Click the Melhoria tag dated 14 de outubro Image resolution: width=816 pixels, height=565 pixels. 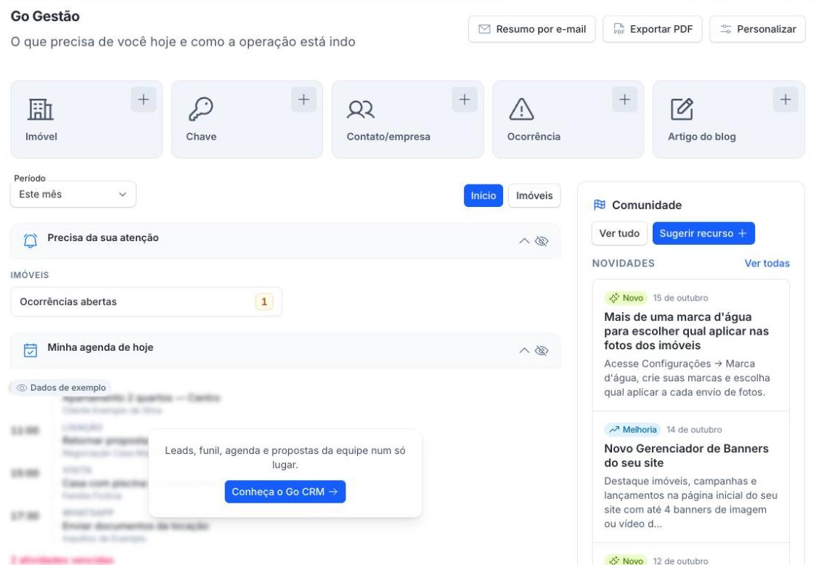(633, 430)
